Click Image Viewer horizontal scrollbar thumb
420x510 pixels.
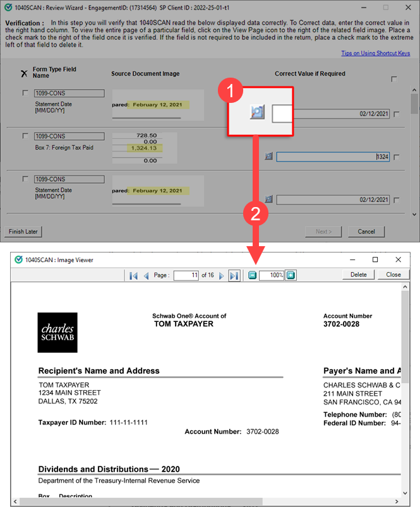pos(141,502)
